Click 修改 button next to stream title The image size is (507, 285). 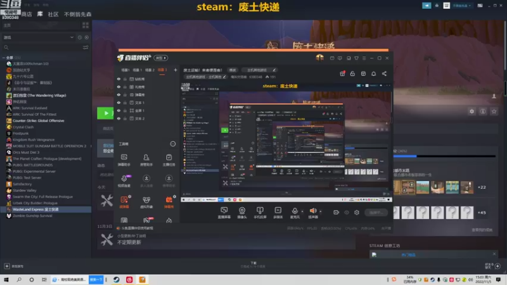pos(233,70)
